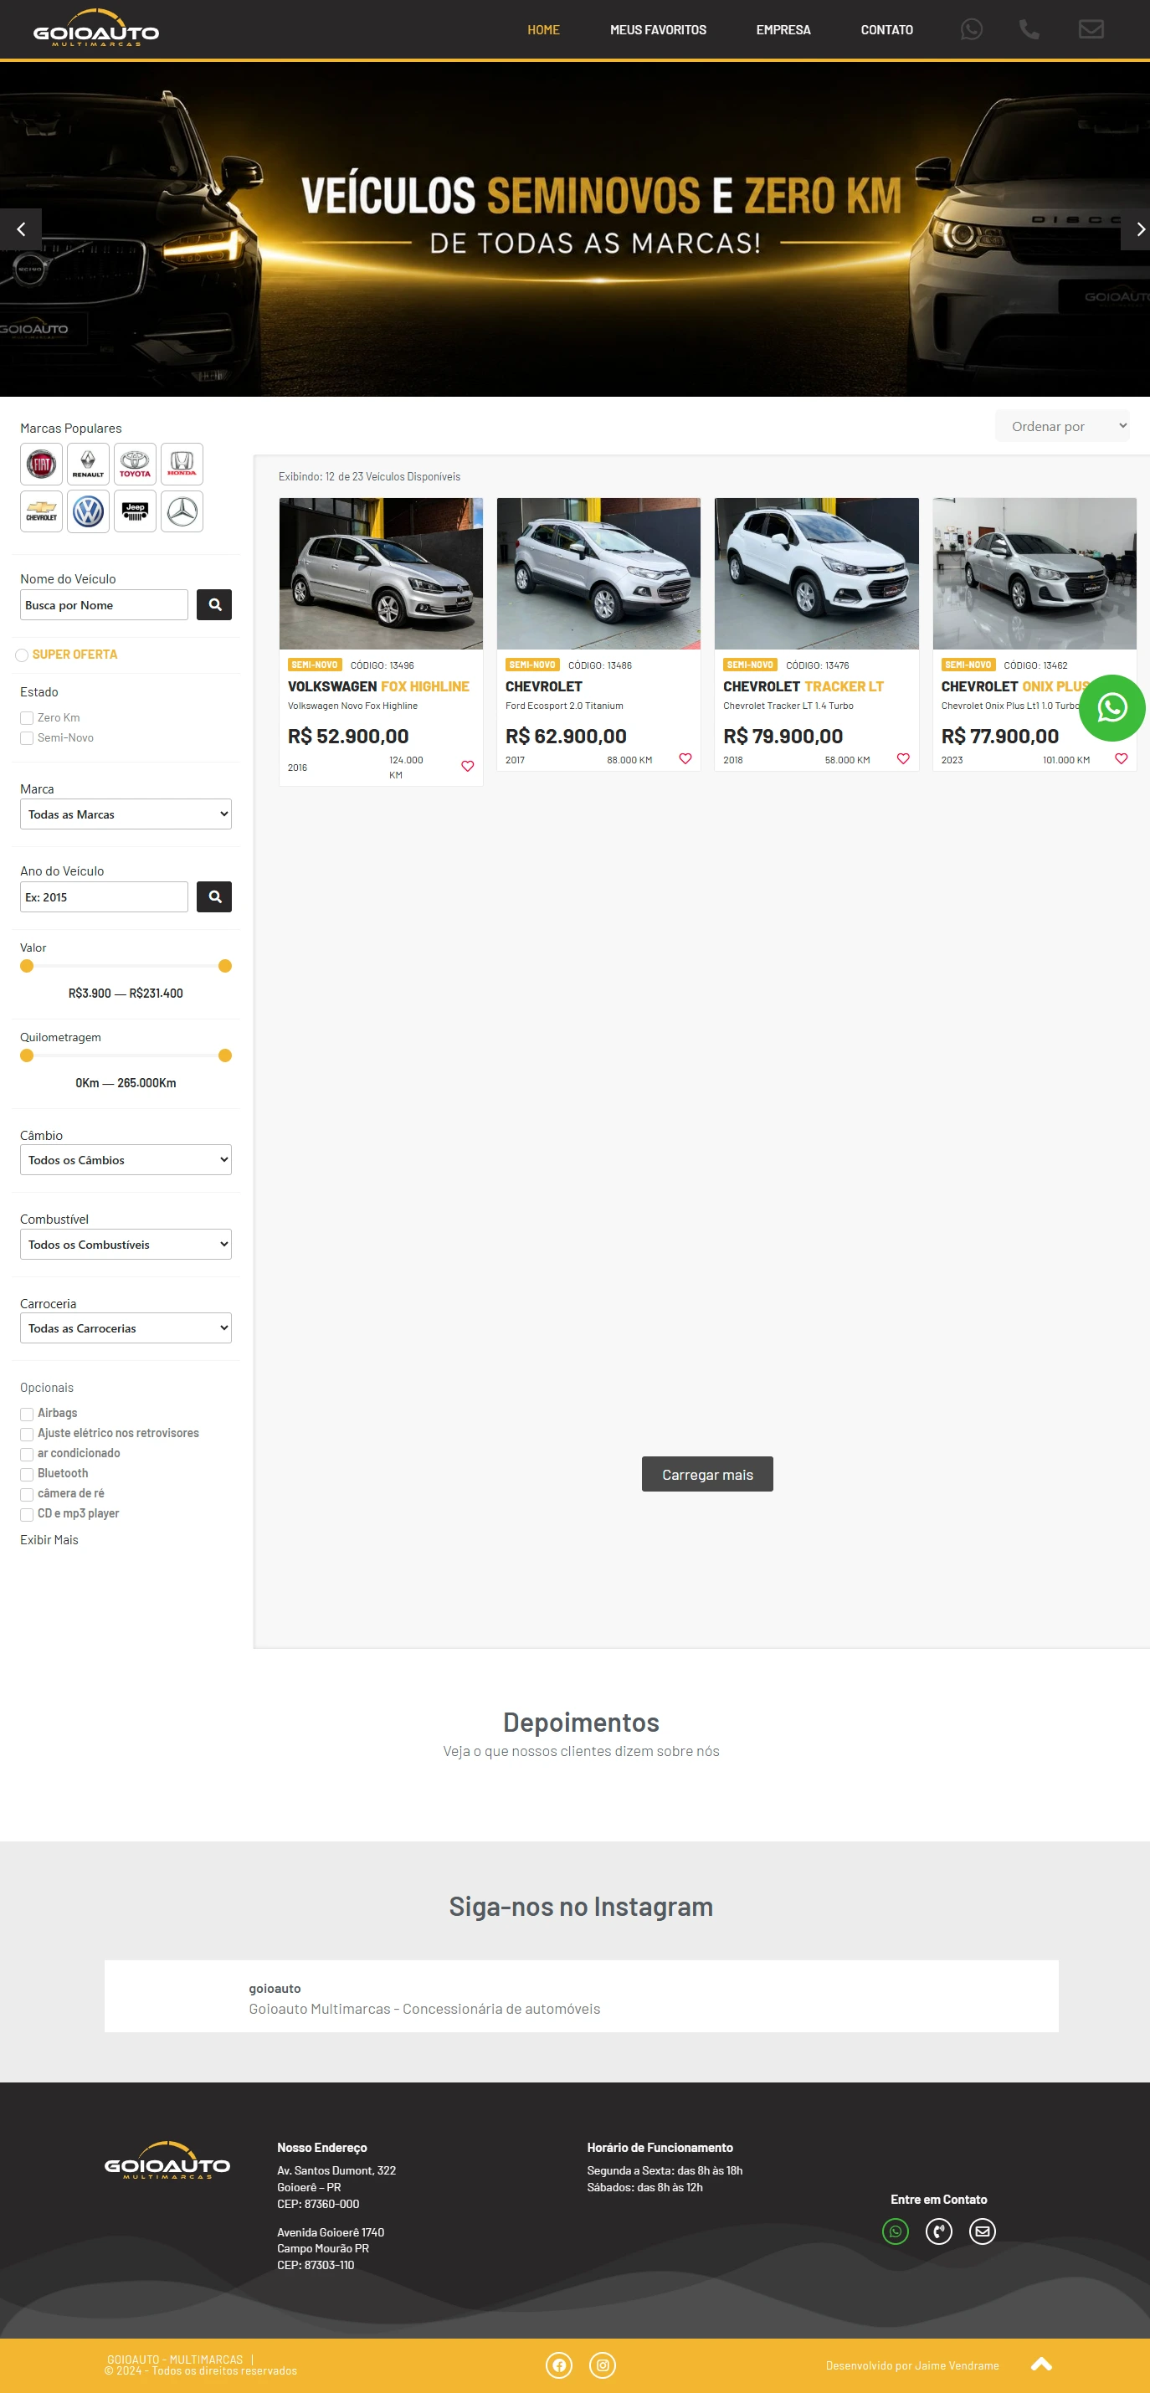This screenshot has width=1150, height=2393.
Task: Click footer WhatsApp contact icon
Action: (x=896, y=2231)
